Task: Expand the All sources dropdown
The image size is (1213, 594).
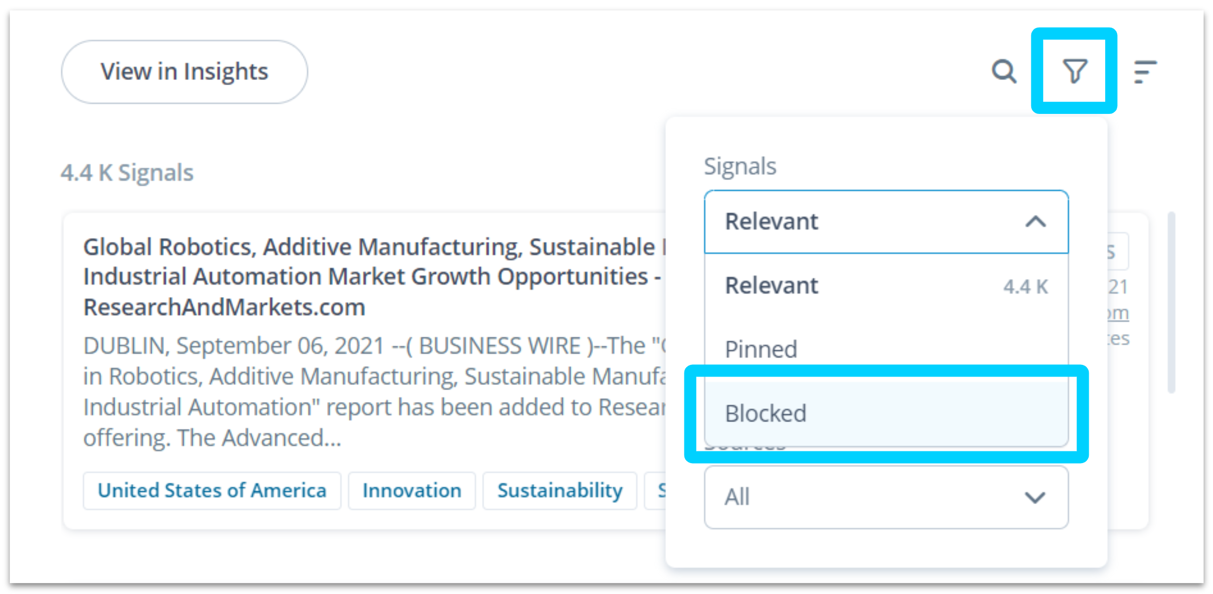Action: (x=886, y=497)
